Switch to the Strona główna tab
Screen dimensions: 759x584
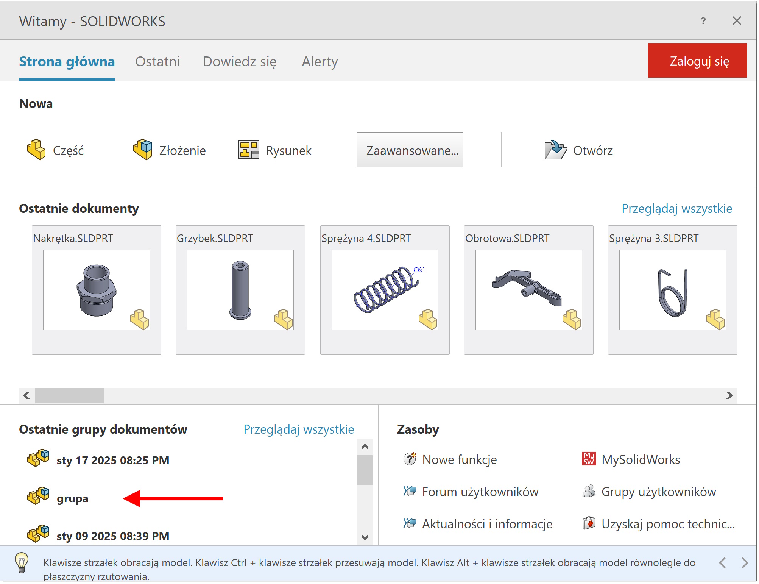tap(67, 62)
